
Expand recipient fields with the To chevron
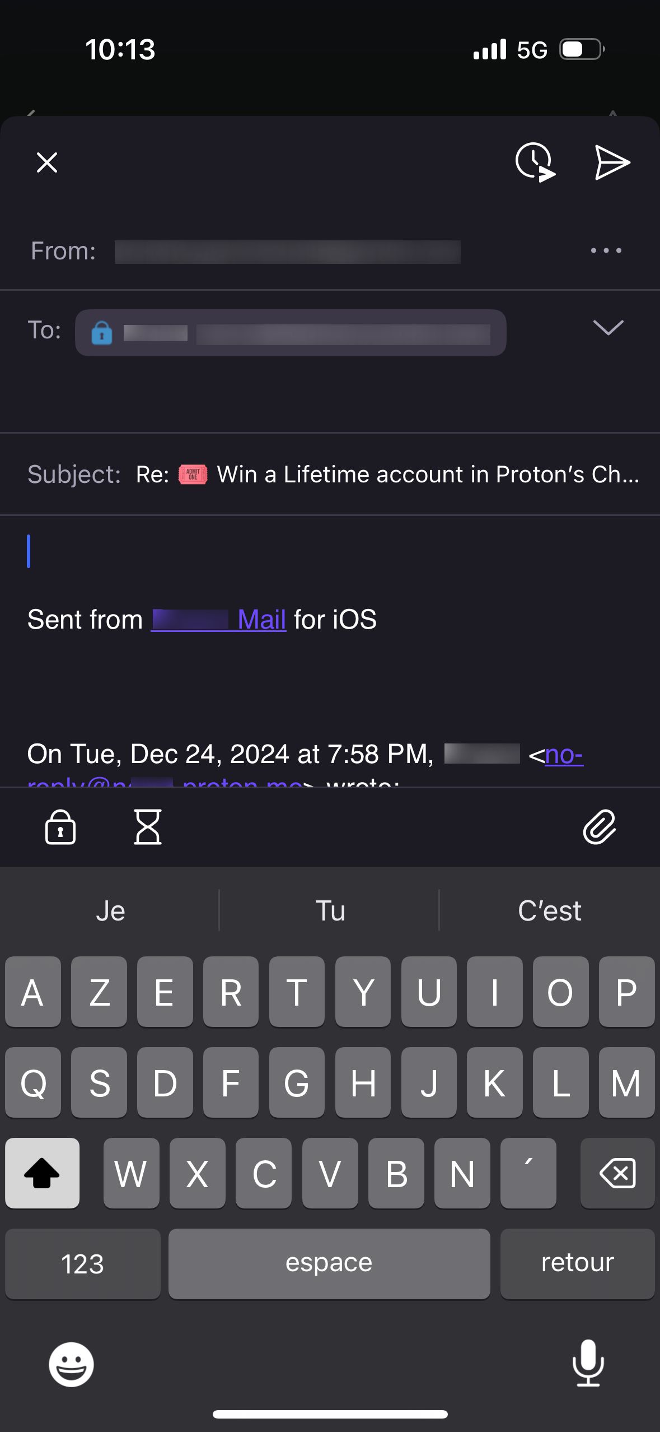coord(608,328)
